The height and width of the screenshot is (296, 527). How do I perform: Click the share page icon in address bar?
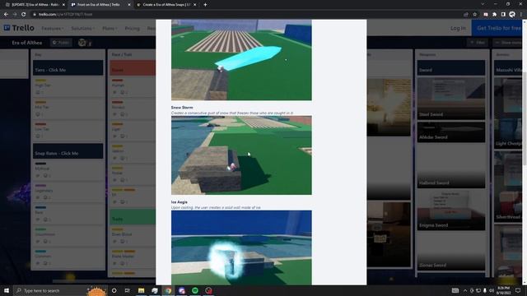[x=466, y=15]
